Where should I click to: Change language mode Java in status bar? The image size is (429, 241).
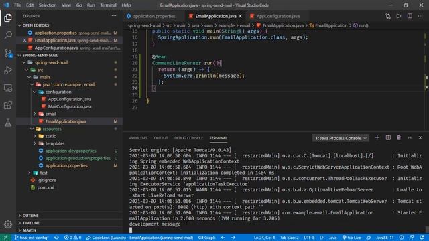click(332, 238)
